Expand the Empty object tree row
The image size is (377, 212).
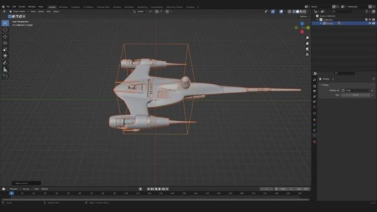point(321,24)
